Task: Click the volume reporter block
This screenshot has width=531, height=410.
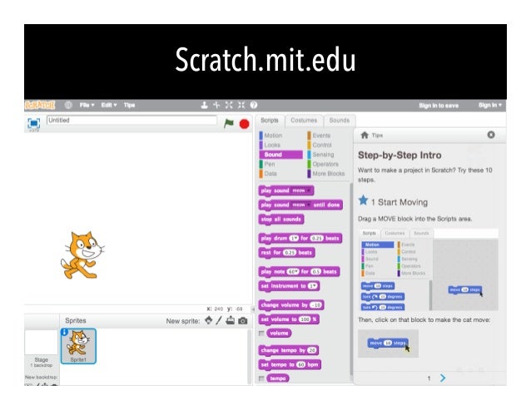Action: pos(279,333)
